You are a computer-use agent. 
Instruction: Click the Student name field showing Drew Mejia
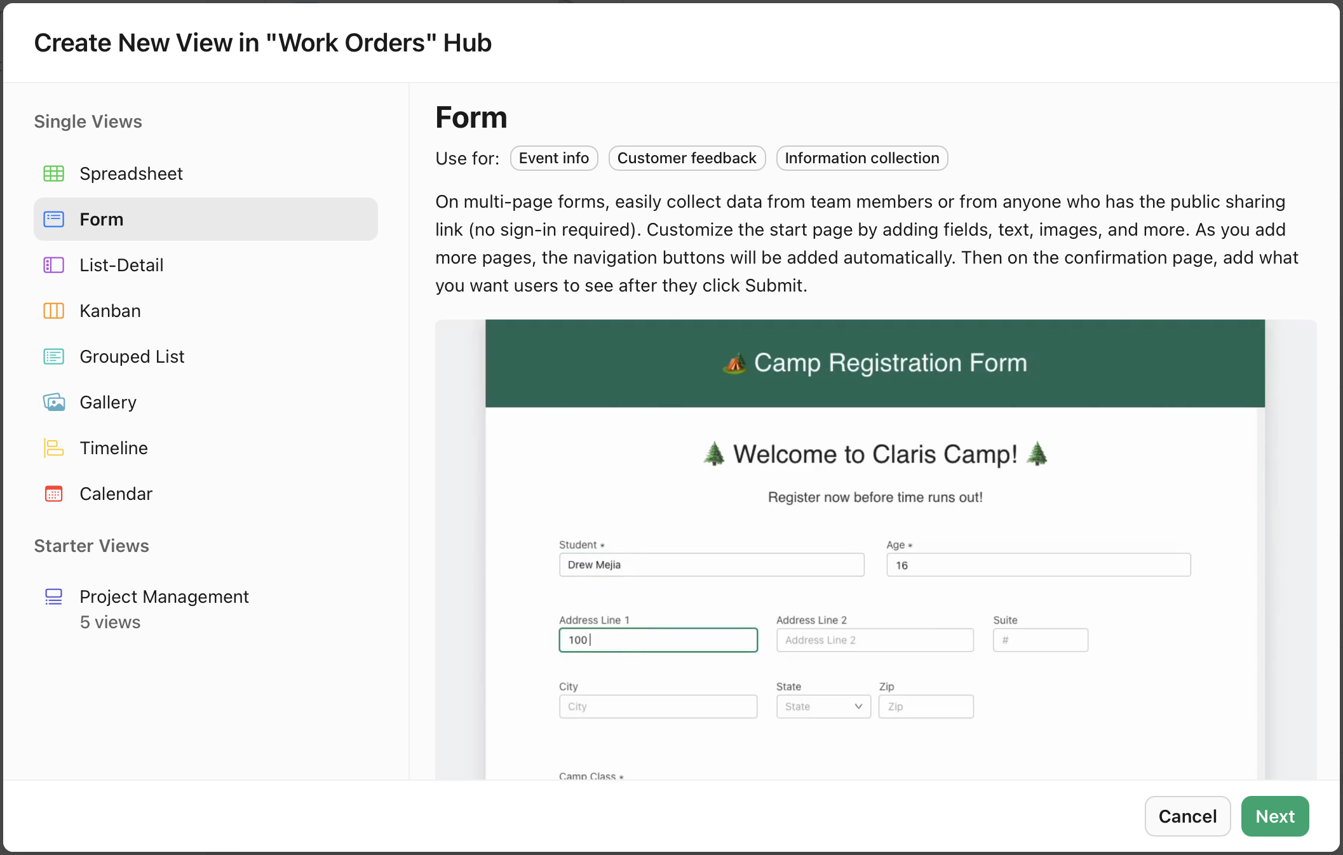711,565
